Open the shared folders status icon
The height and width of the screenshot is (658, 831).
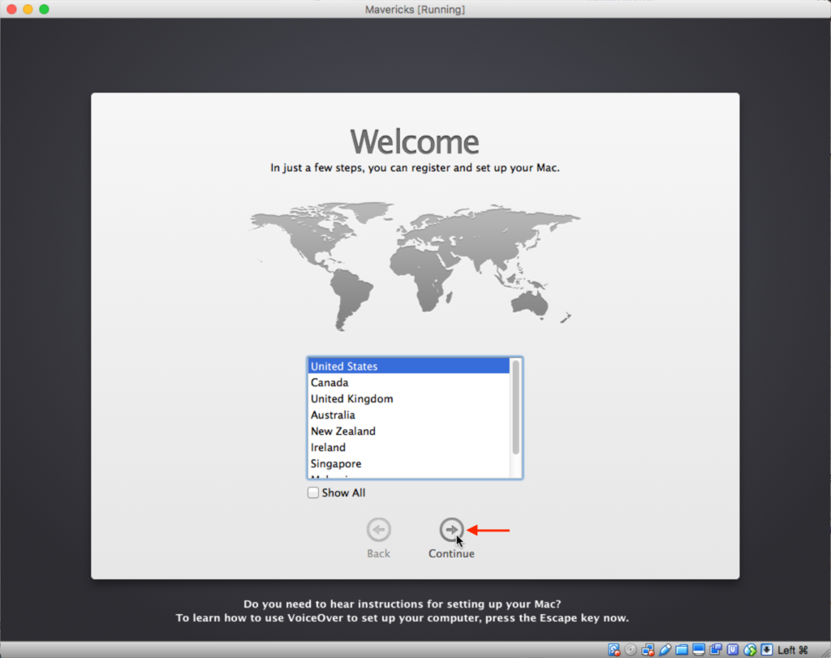[x=681, y=649]
